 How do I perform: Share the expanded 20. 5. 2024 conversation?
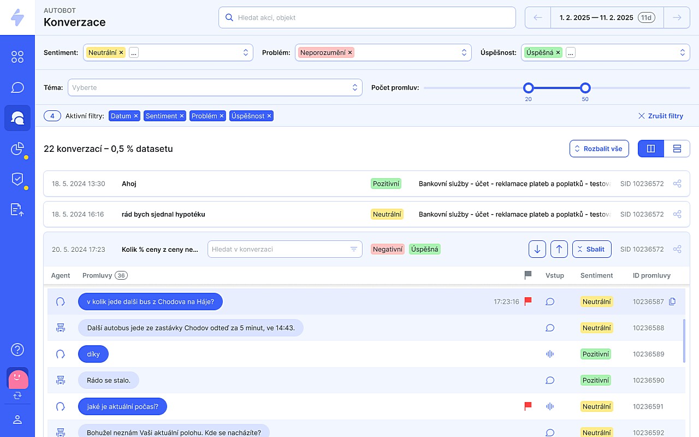(x=677, y=249)
